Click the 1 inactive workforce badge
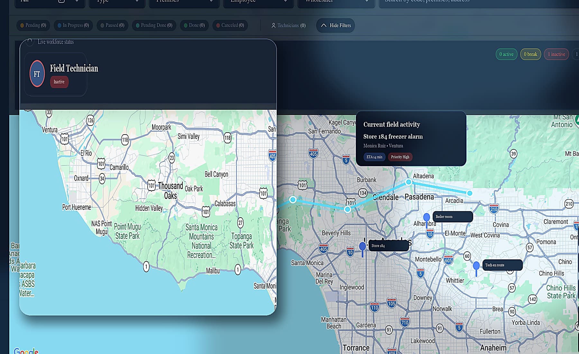 point(556,54)
